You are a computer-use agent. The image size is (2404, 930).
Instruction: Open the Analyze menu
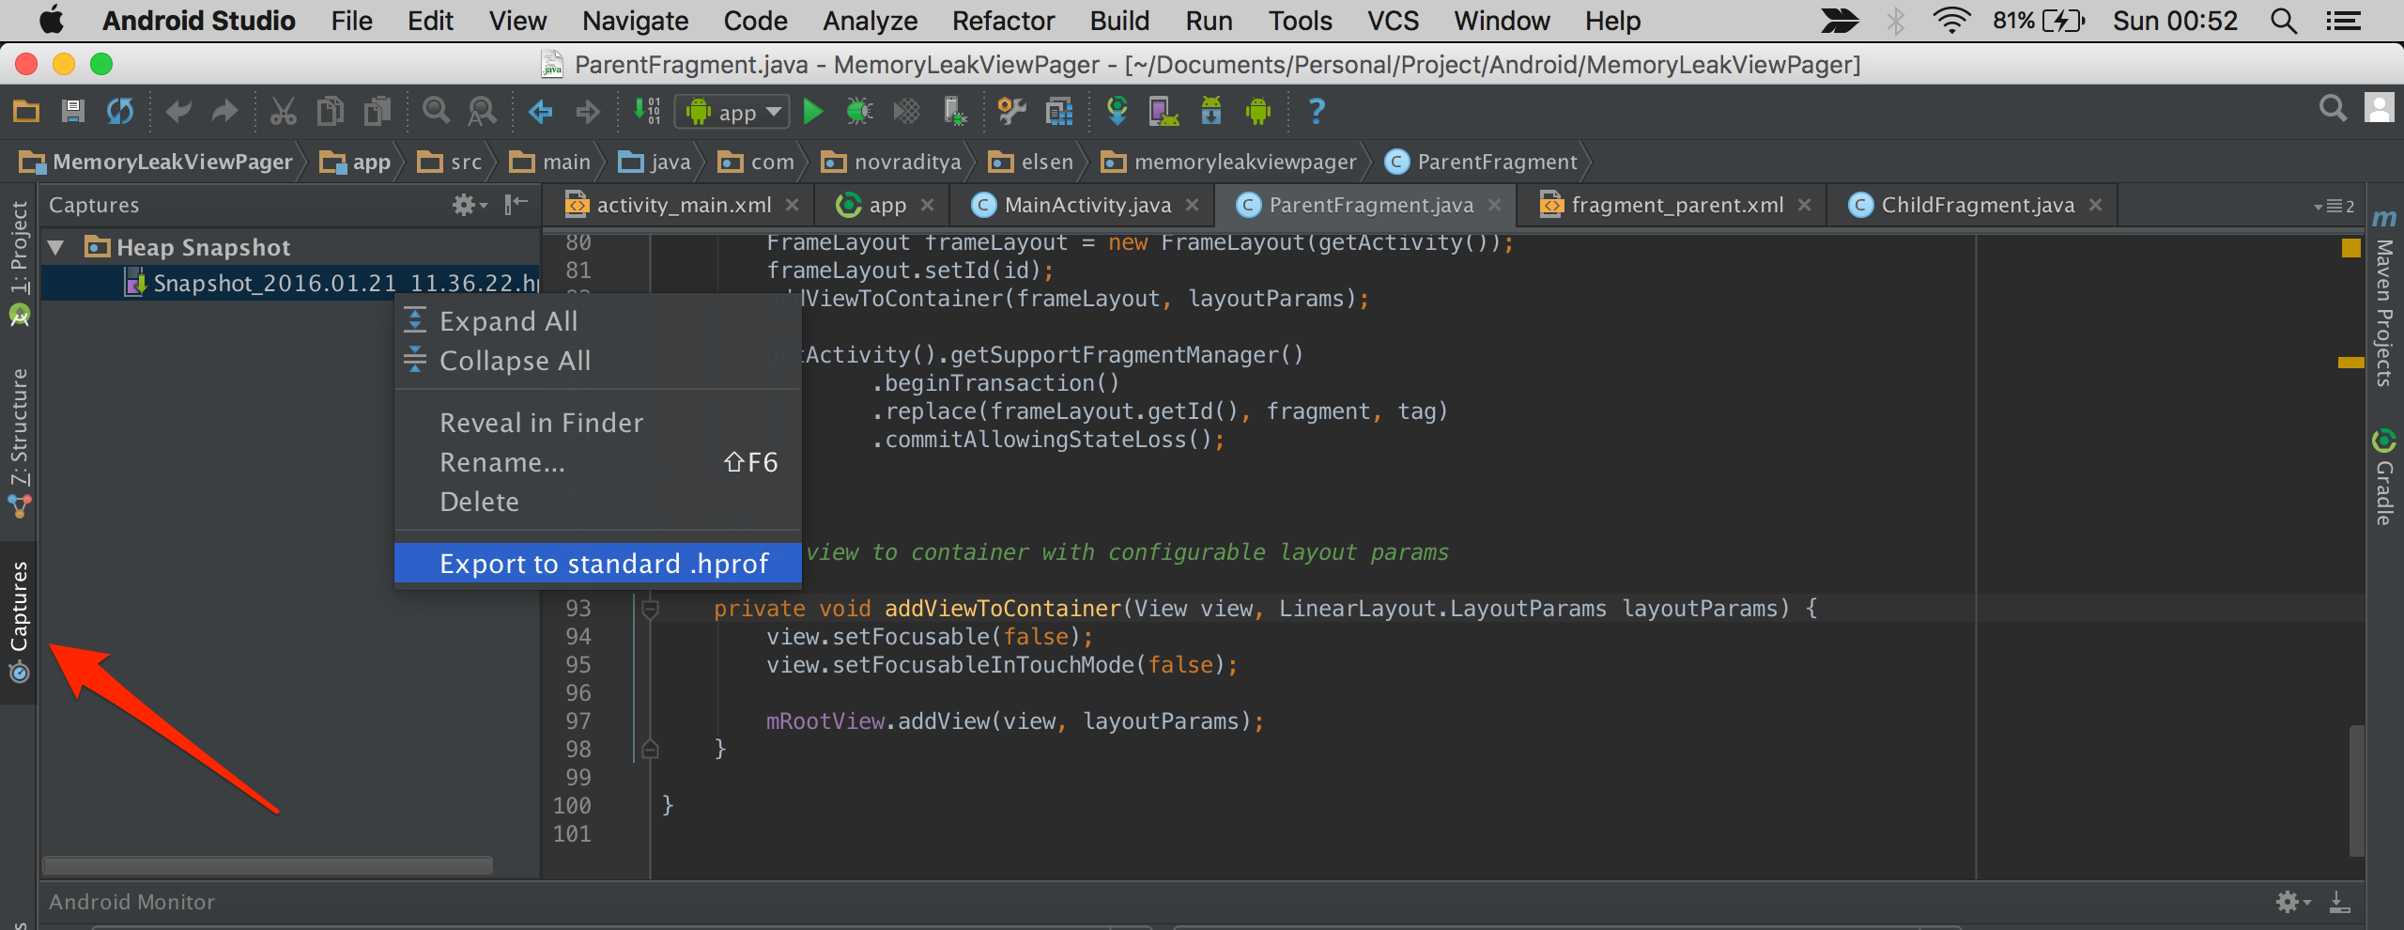[870, 21]
